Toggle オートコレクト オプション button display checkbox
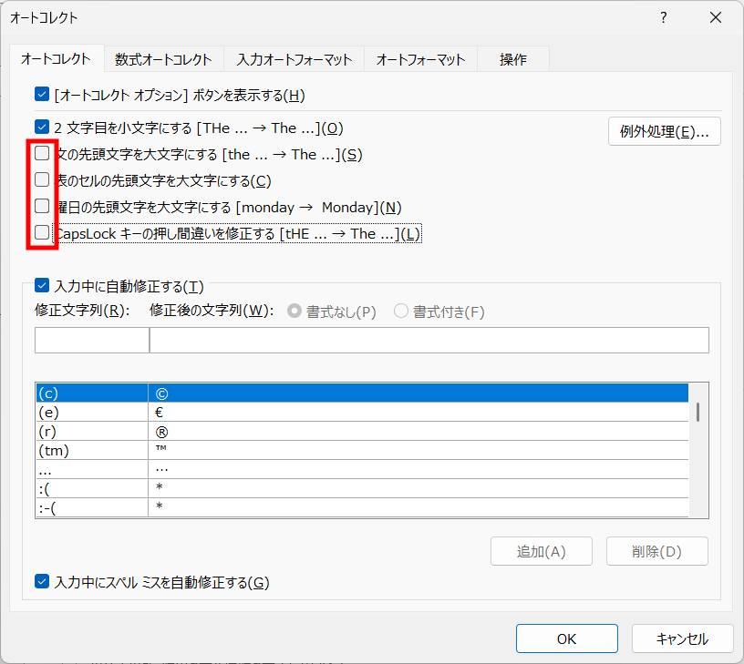 coord(41,94)
